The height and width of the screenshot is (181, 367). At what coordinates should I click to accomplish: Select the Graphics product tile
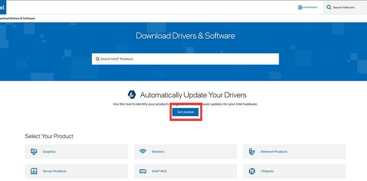[76, 152]
